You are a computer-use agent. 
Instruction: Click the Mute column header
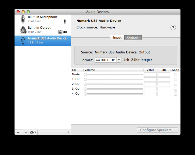click(x=176, y=70)
